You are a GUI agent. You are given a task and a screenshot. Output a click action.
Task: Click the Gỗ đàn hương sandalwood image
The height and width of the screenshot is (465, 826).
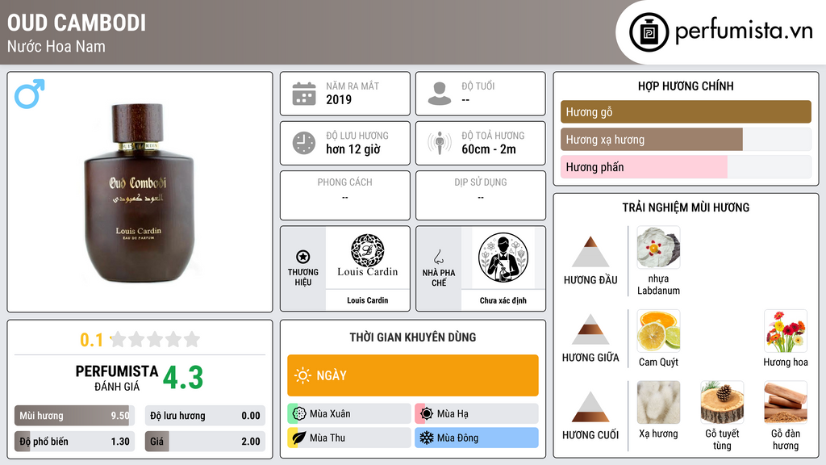tap(786, 403)
